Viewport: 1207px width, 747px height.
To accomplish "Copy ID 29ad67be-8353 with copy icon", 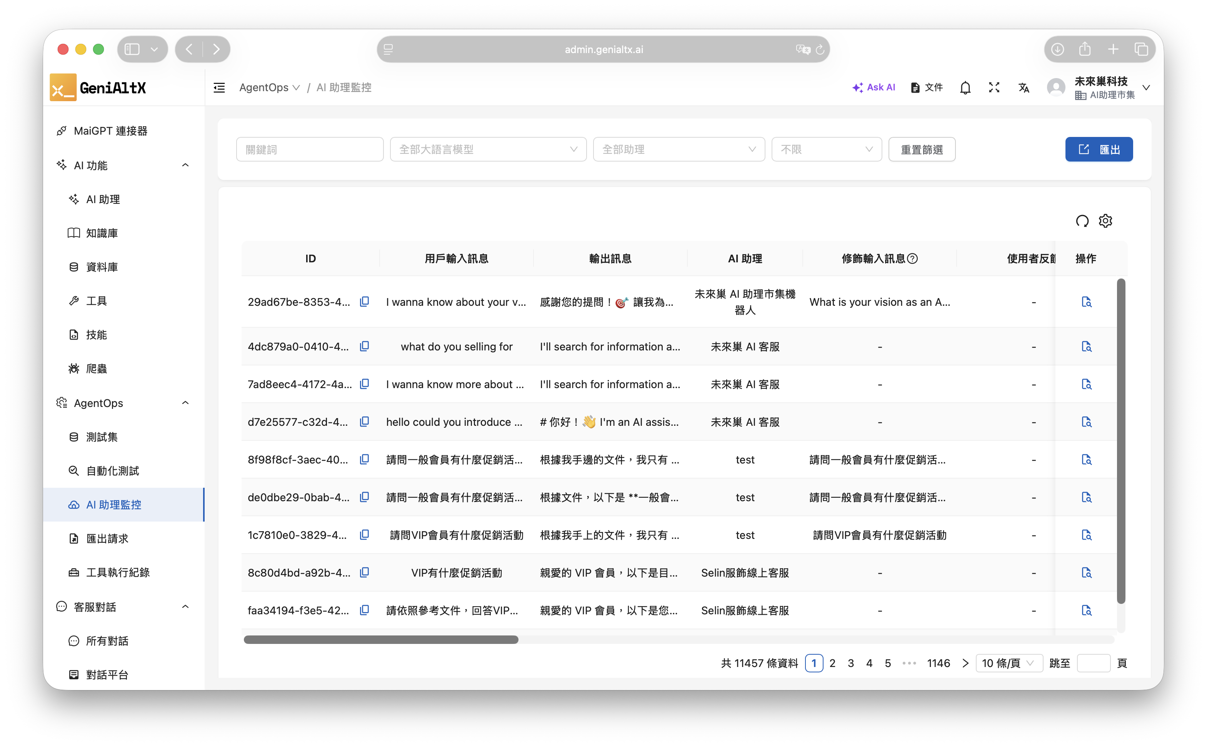I will tap(364, 301).
